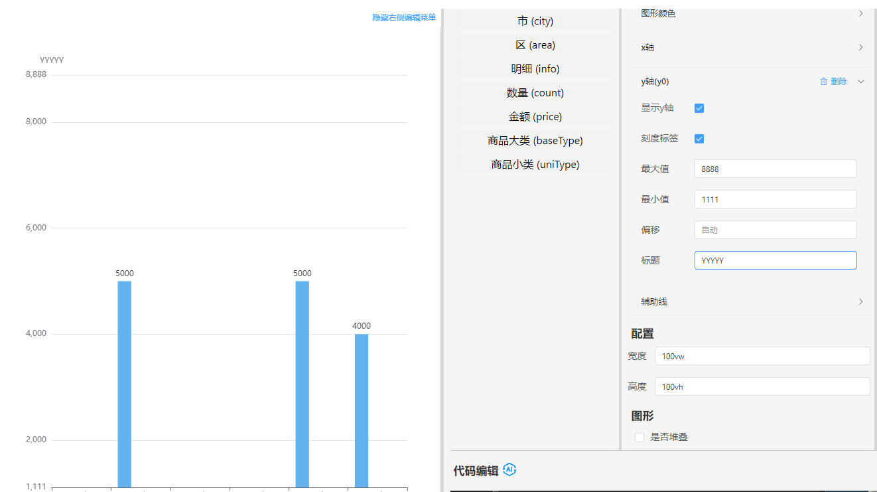
Task: Select the 市 (city) field
Action: click(x=535, y=21)
